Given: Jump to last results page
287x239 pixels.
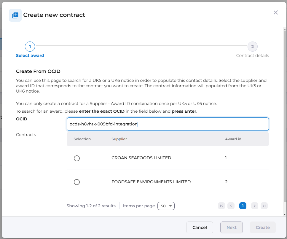Looking at the screenshot, I should click(x=264, y=206).
